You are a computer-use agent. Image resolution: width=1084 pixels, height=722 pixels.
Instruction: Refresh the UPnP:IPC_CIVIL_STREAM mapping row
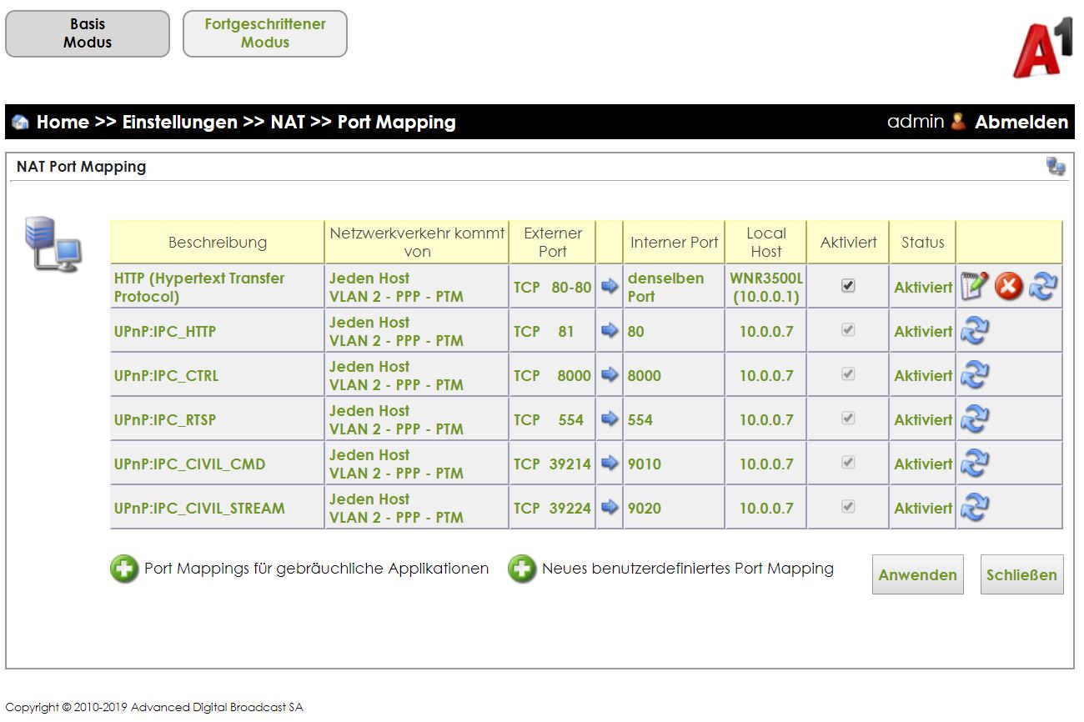(x=975, y=508)
